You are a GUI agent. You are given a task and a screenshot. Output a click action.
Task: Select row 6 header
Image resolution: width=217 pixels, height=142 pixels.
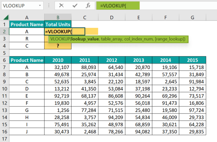coord(5,60)
